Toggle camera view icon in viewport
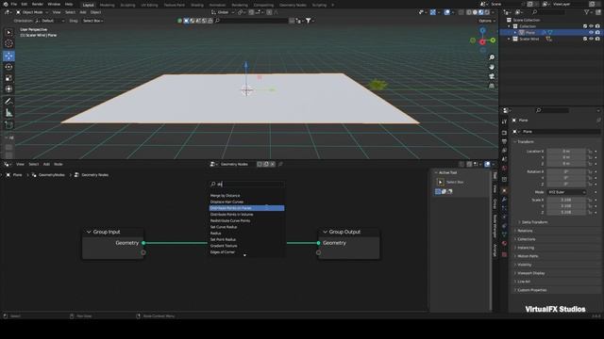Image resolution: width=604 pixels, height=339 pixels. (x=492, y=76)
